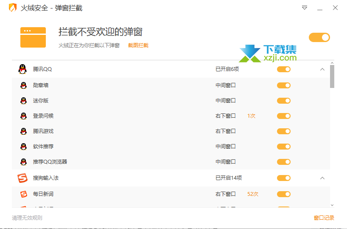Click the penguin icon beside 勋章墙
Viewport: 347px width, 229px height.
click(23, 85)
